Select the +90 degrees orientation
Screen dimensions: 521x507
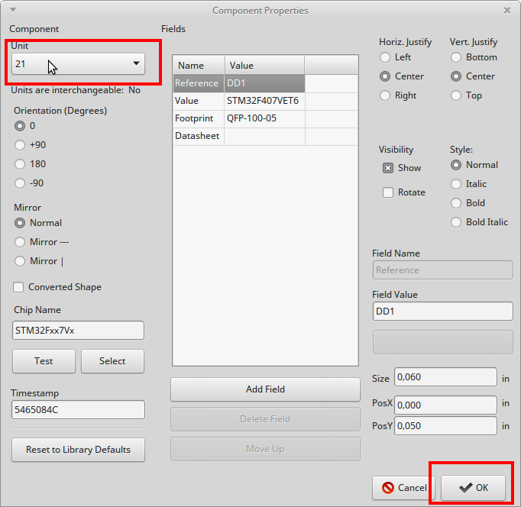[x=21, y=145]
